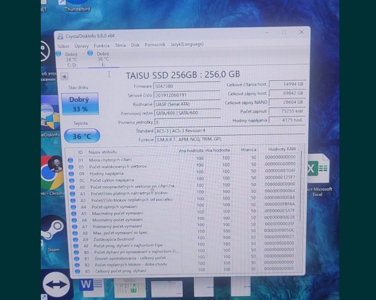Open the Microsoft Excel desktop file
The height and width of the screenshot is (300, 376).
coord(319,176)
